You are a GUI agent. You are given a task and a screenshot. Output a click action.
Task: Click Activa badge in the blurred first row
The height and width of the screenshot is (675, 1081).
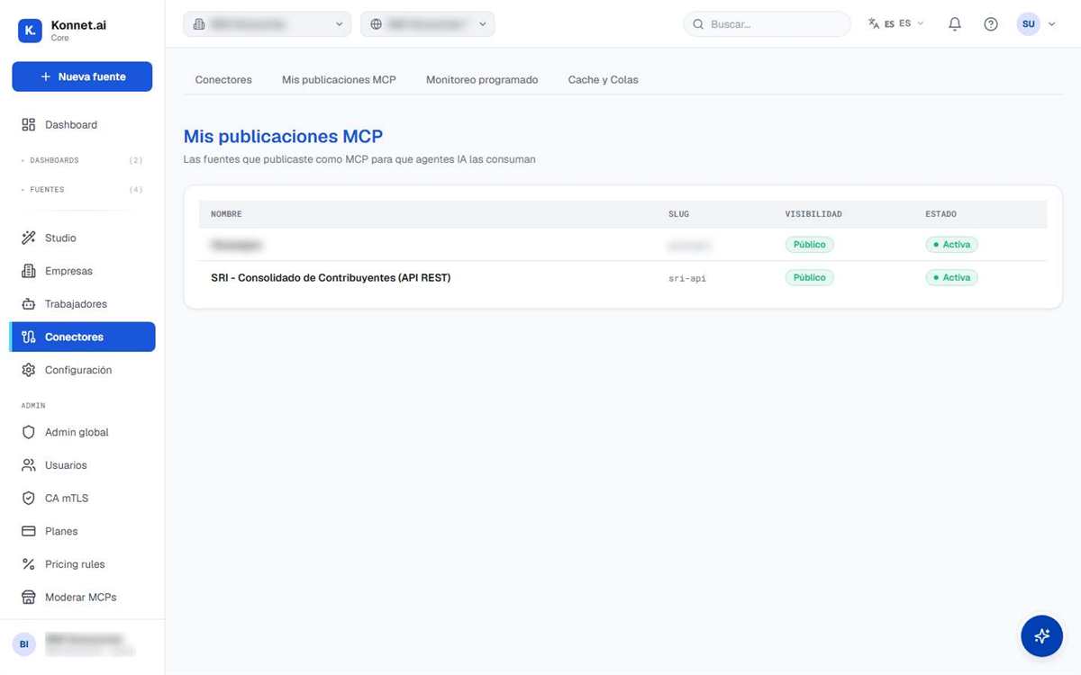pos(951,245)
